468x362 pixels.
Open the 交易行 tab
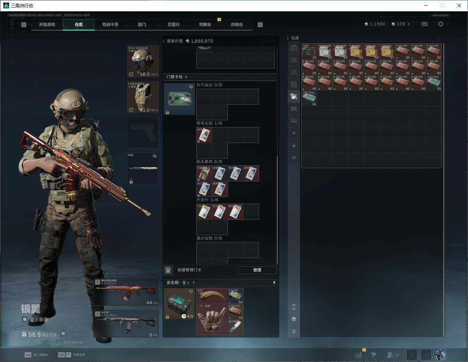(173, 24)
